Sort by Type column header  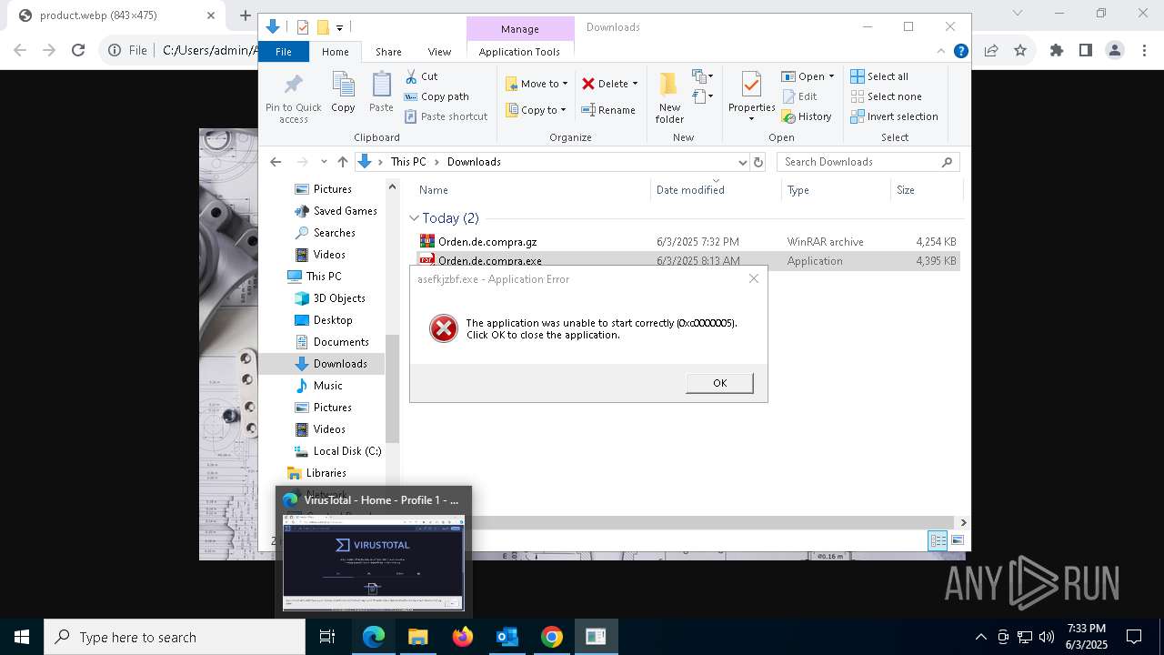tap(798, 190)
